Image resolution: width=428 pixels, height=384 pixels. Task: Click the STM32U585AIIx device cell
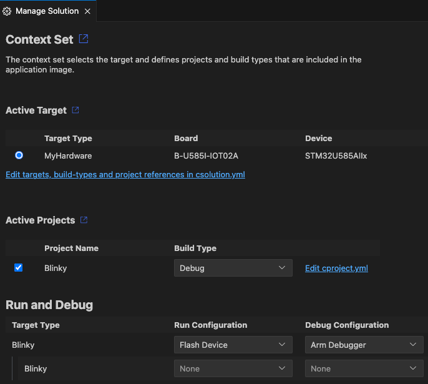click(x=336, y=155)
